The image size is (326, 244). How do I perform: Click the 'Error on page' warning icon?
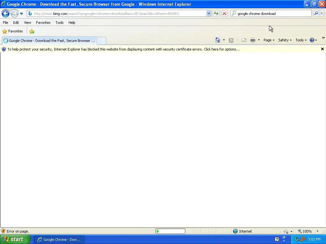point(3,231)
